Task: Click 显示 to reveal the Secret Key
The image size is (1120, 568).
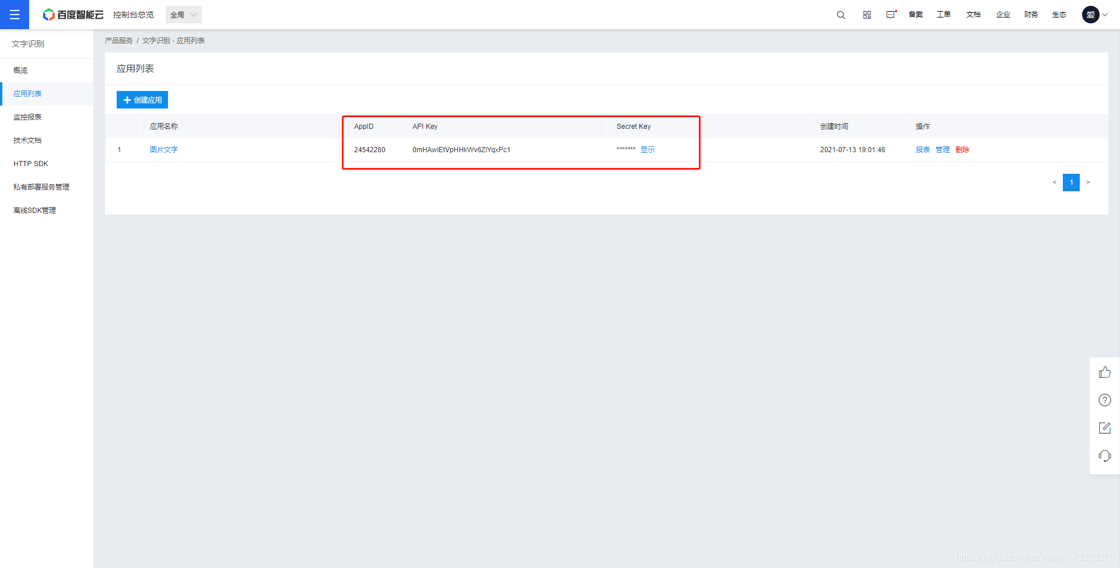Action: tap(647, 150)
